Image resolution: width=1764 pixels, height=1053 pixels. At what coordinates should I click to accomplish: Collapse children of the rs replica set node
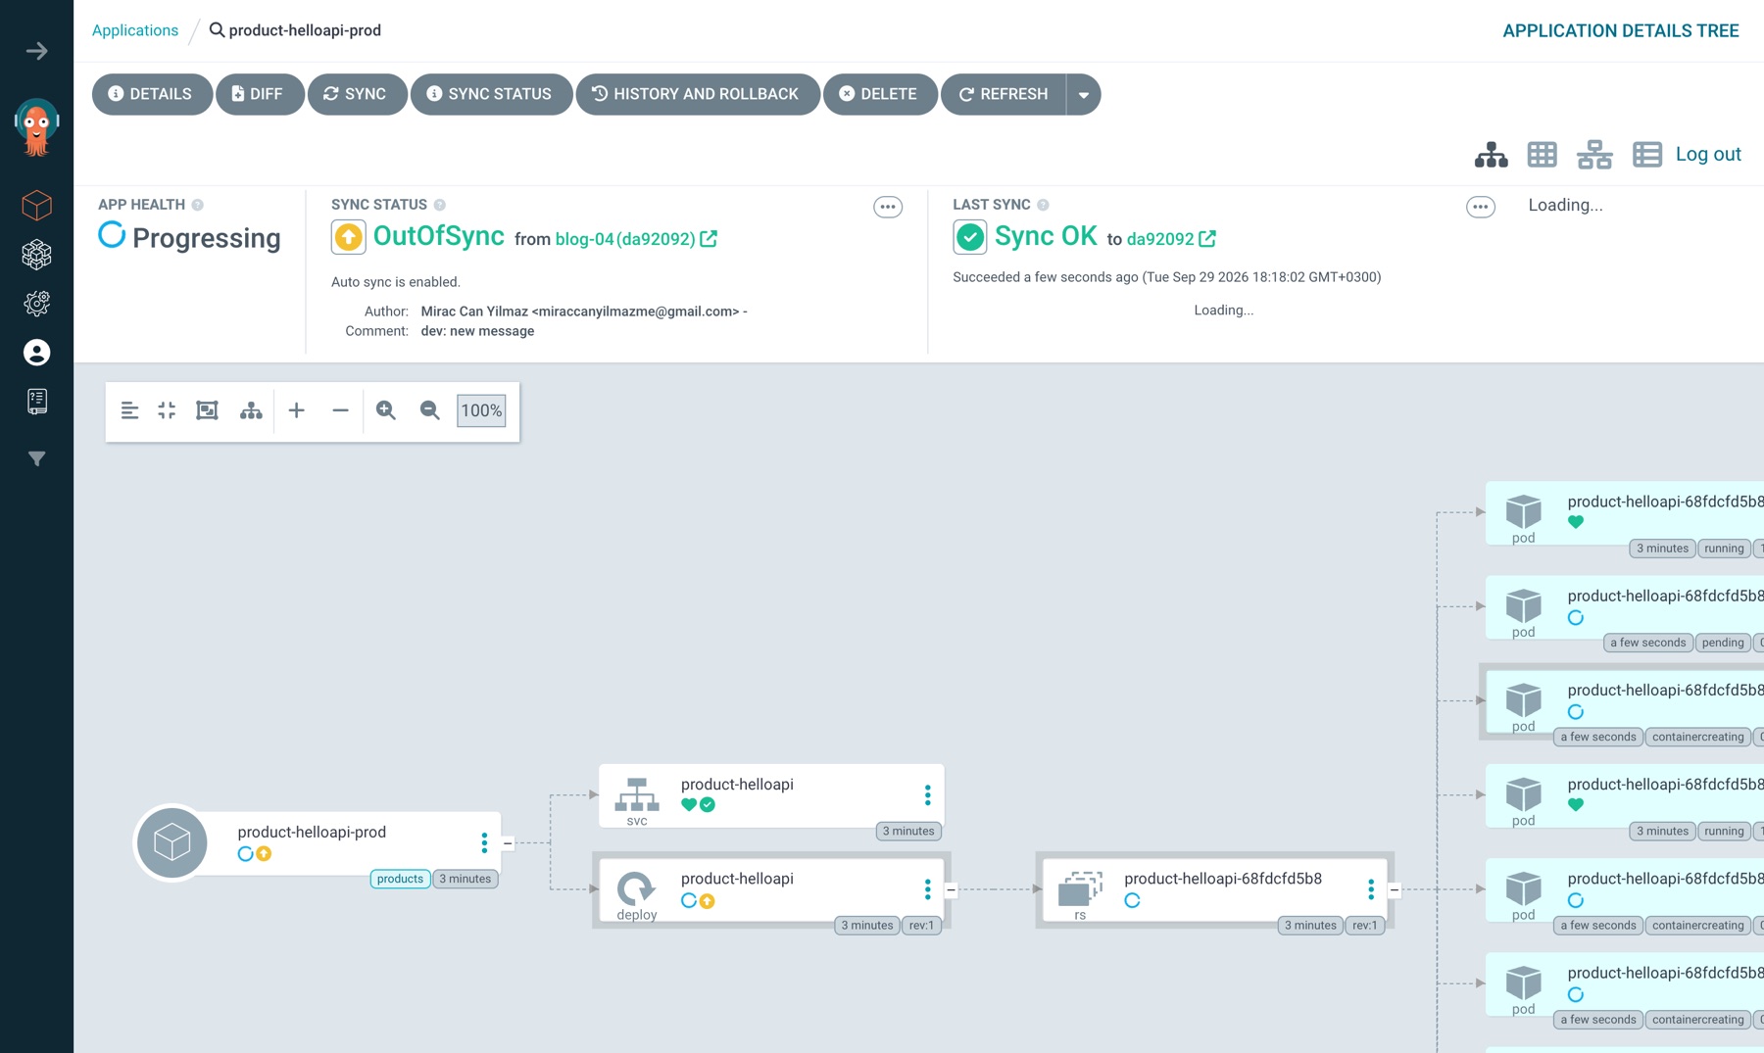tap(1394, 890)
